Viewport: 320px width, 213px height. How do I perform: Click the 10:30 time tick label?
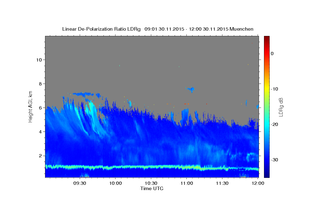(151, 183)
